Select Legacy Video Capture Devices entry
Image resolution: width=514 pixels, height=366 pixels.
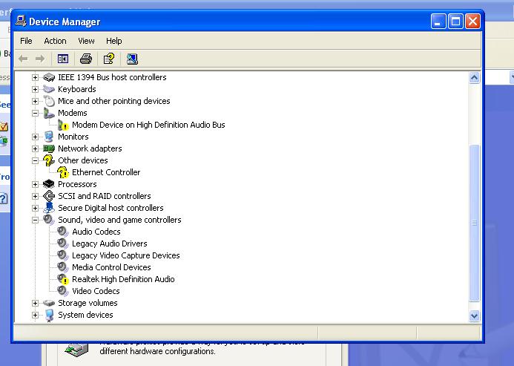(126, 255)
